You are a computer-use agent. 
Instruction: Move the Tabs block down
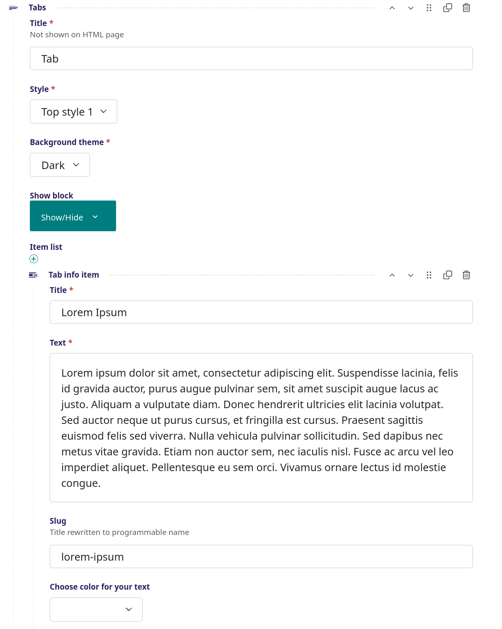click(410, 8)
